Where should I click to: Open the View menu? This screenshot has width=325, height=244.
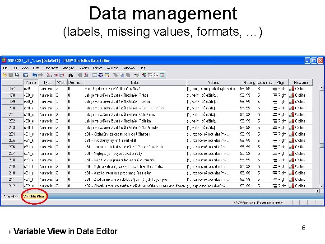pyautogui.click(x=25, y=68)
